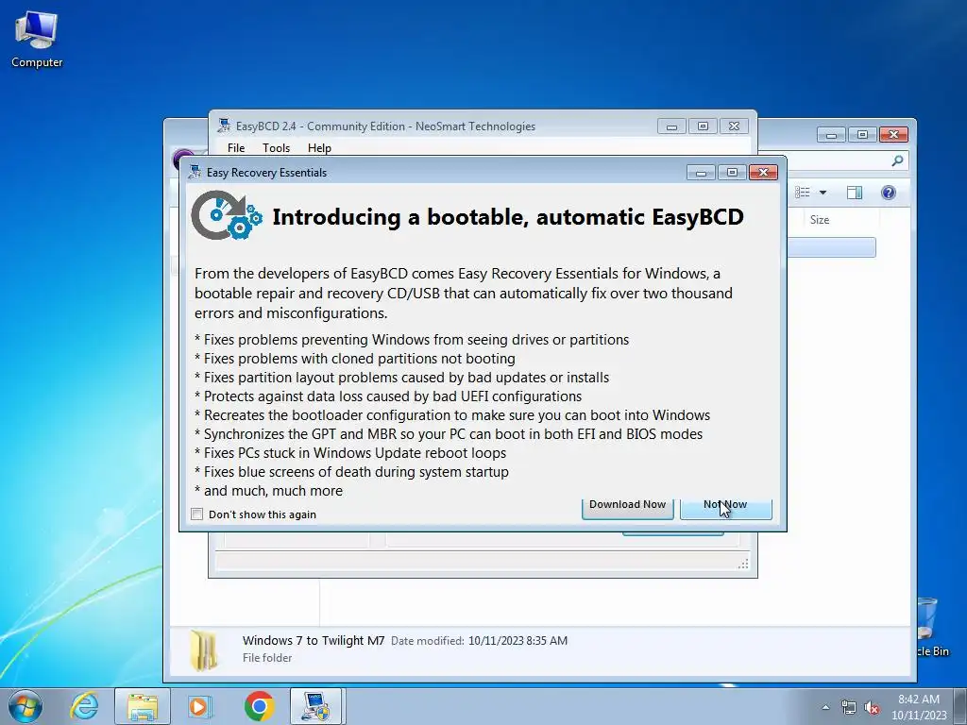
Task: Expand the Explorer view options dropdown arrow
Action: pyautogui.click(x=823, y=193)
